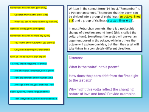This screenshot has height=112, width=149.
Task: Select 'For if the darkness and corruption leave'
Action: [x=34, y=78]
